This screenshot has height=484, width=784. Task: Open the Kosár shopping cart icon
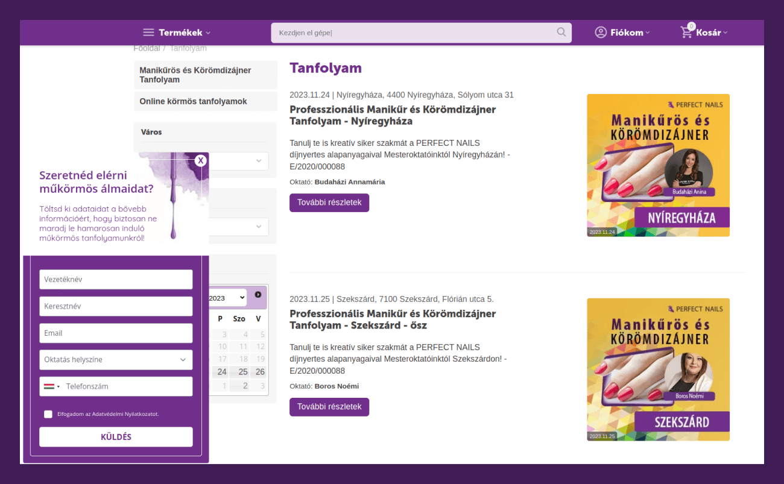686,33
